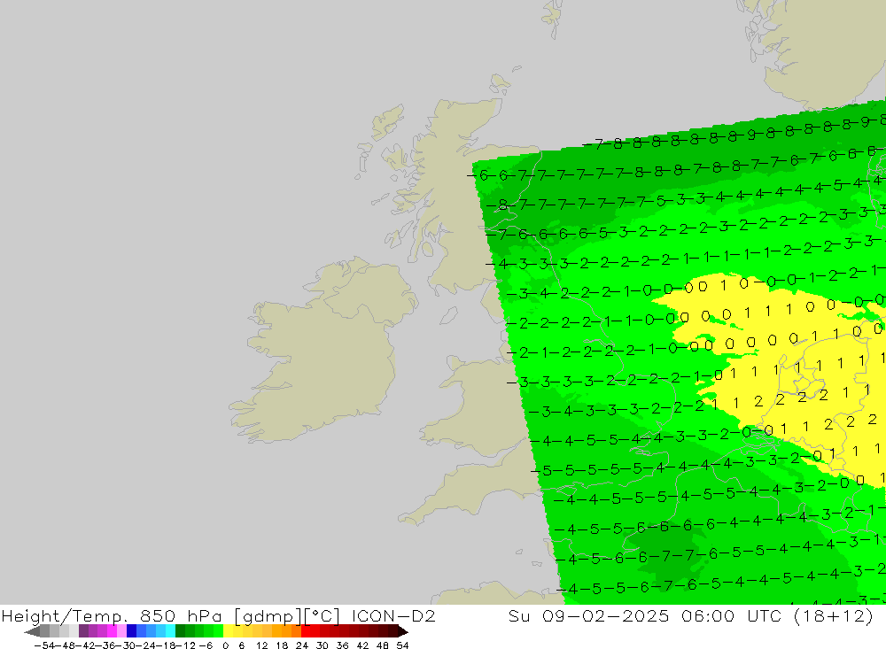Image resolution: width=886 pixels, height=649 pixels.
Task: Pick the dark purple swatch above the -42 label
Action: [x=83, y=631]
